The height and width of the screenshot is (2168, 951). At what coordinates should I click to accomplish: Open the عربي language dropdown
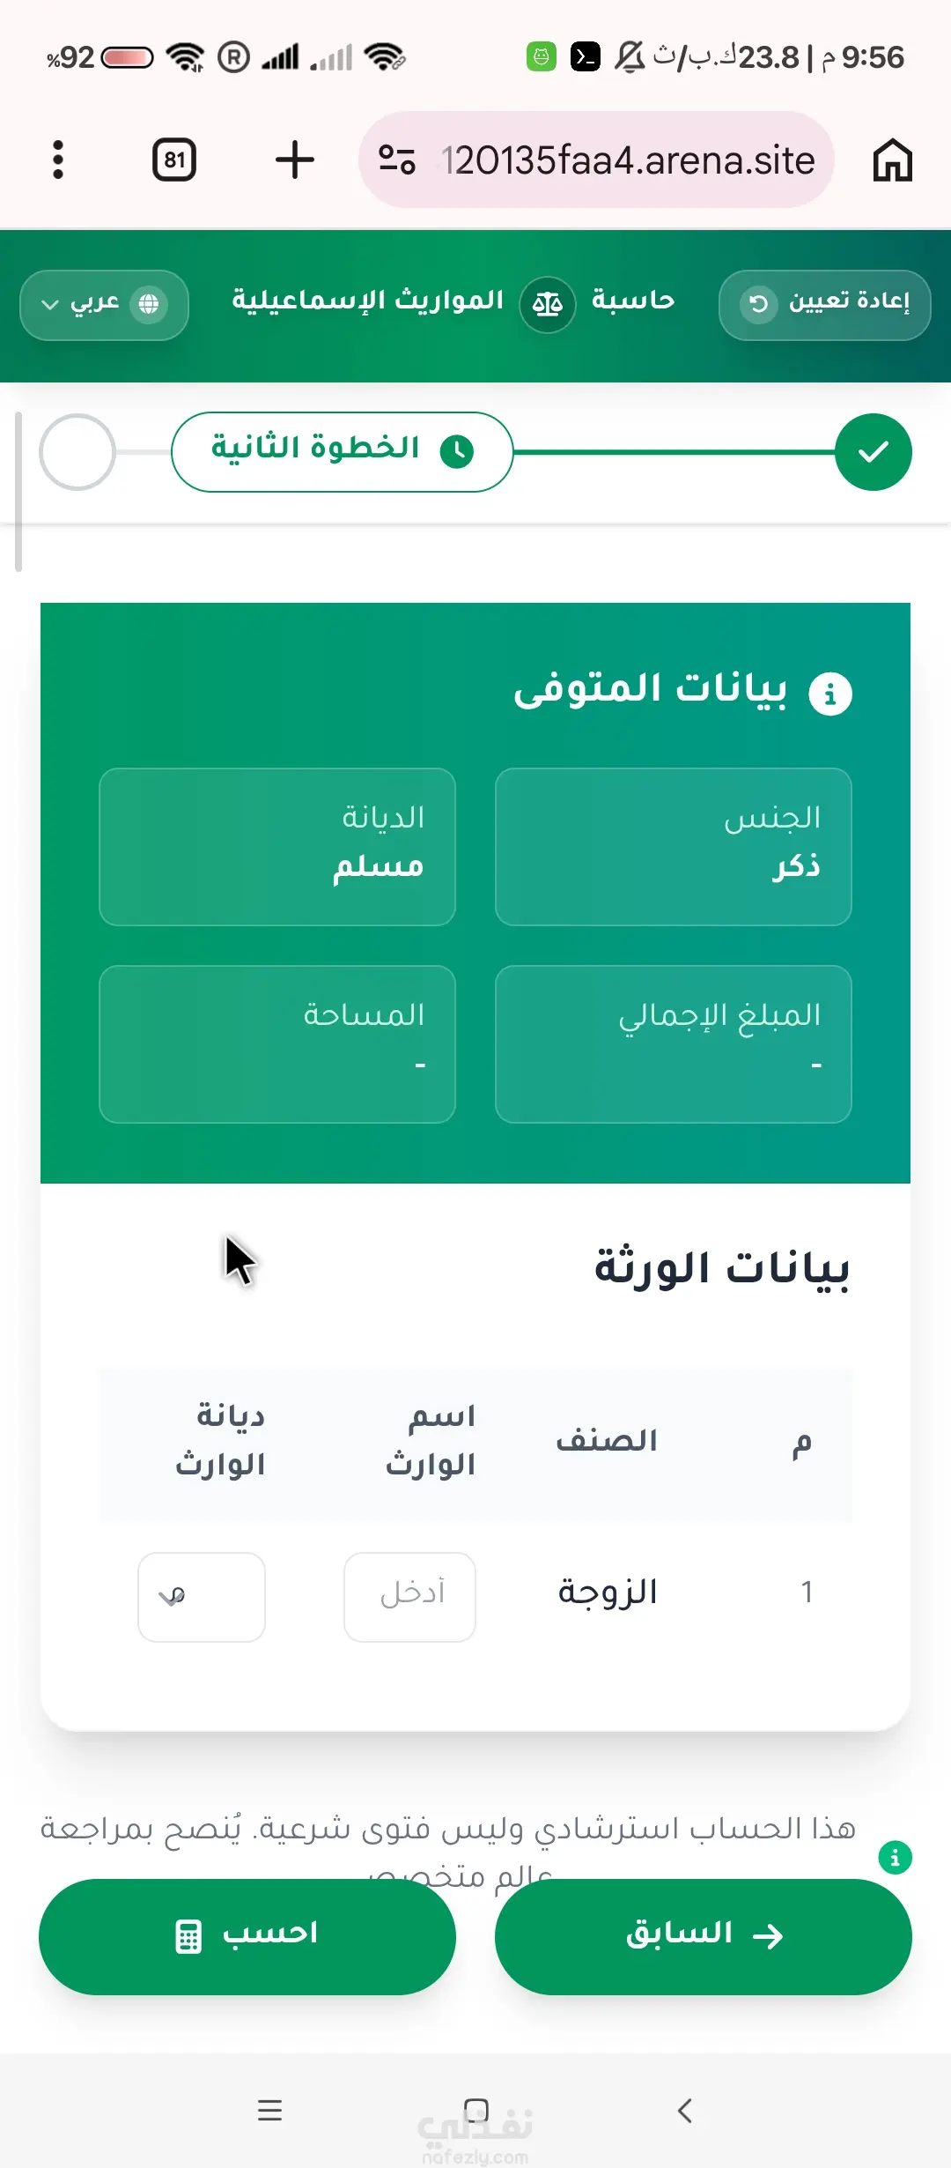click(x=104, y=305)
